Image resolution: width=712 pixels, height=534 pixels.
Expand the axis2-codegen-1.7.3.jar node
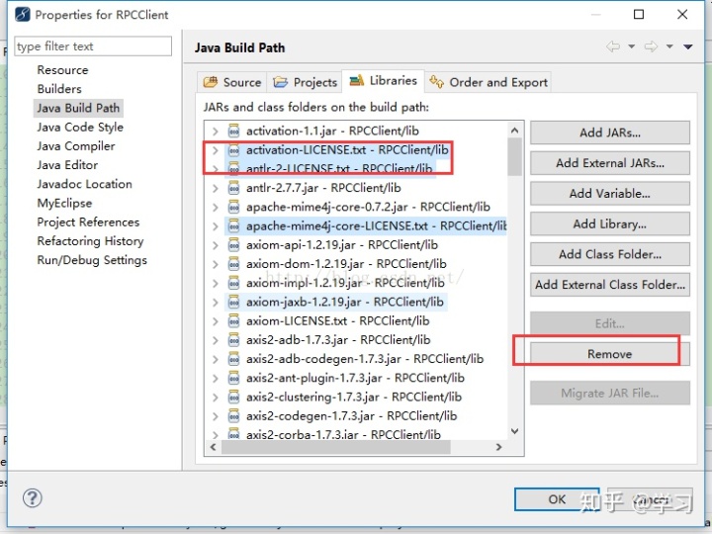[x=216, y=416]
